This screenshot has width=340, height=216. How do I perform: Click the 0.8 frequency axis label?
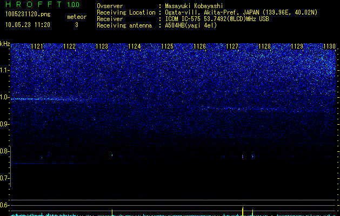[x=5, y=151]
